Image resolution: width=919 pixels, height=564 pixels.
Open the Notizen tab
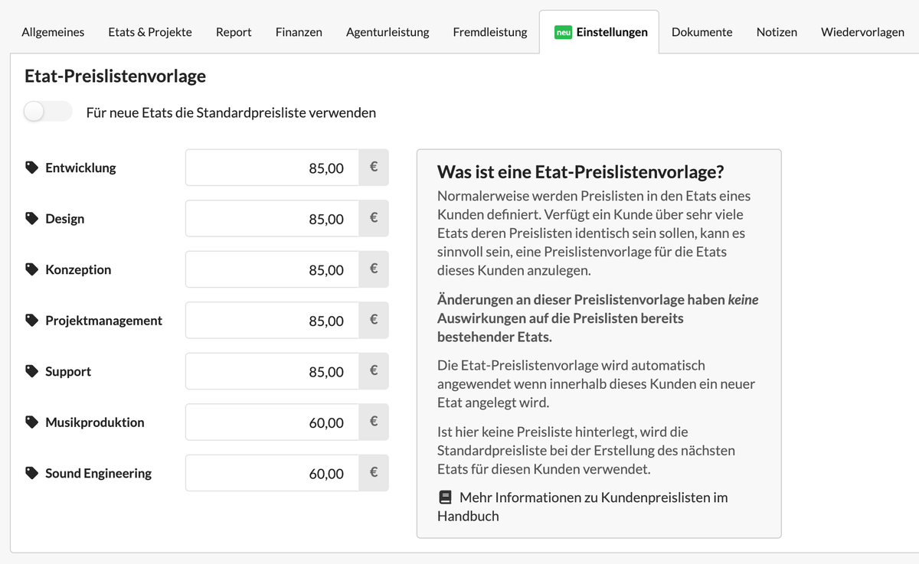(777, 32)
